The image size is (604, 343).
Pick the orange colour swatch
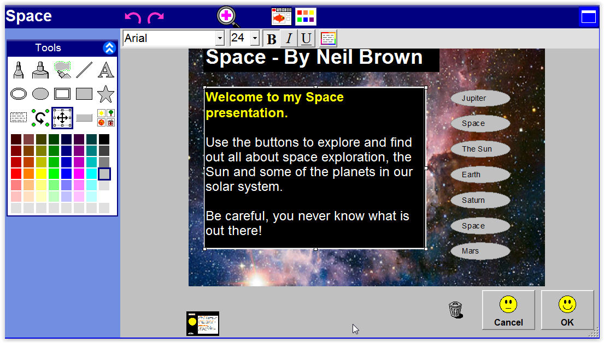click(28, 174)
